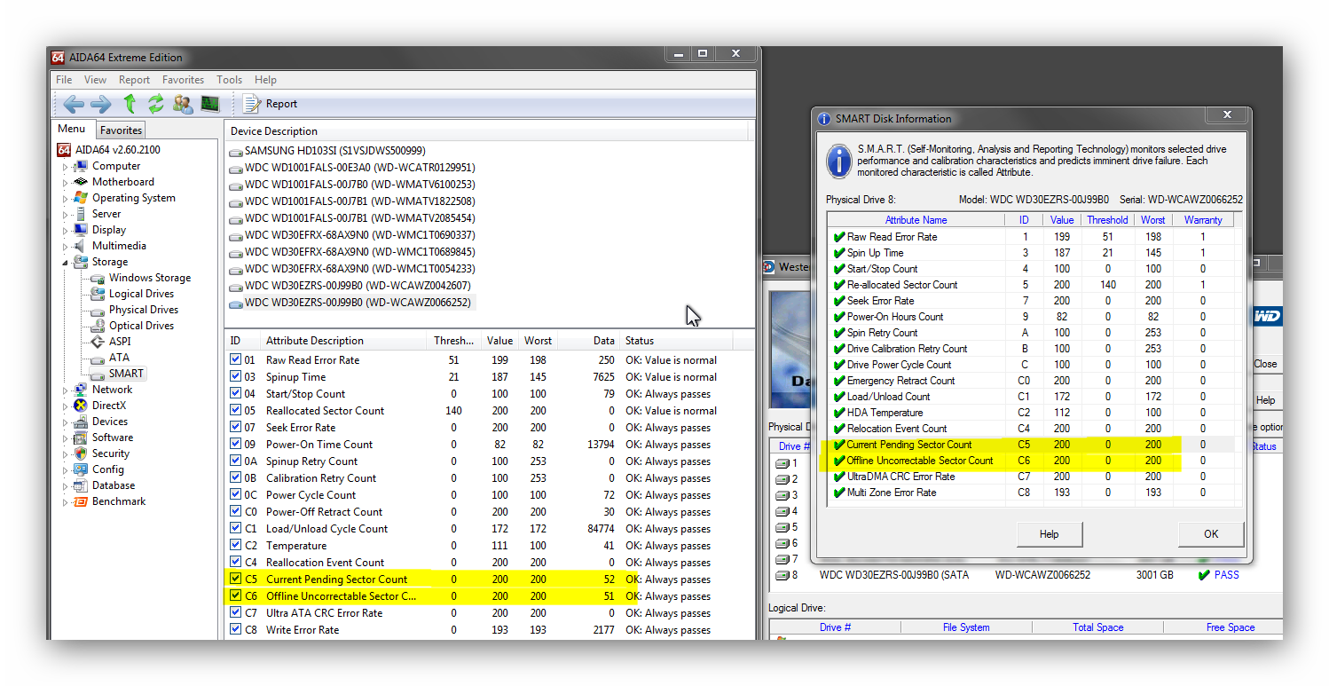Uncheck attribute 05 Reallocated Sector Count
Viewport: 1329px width, 686px height.
[235, 410]
